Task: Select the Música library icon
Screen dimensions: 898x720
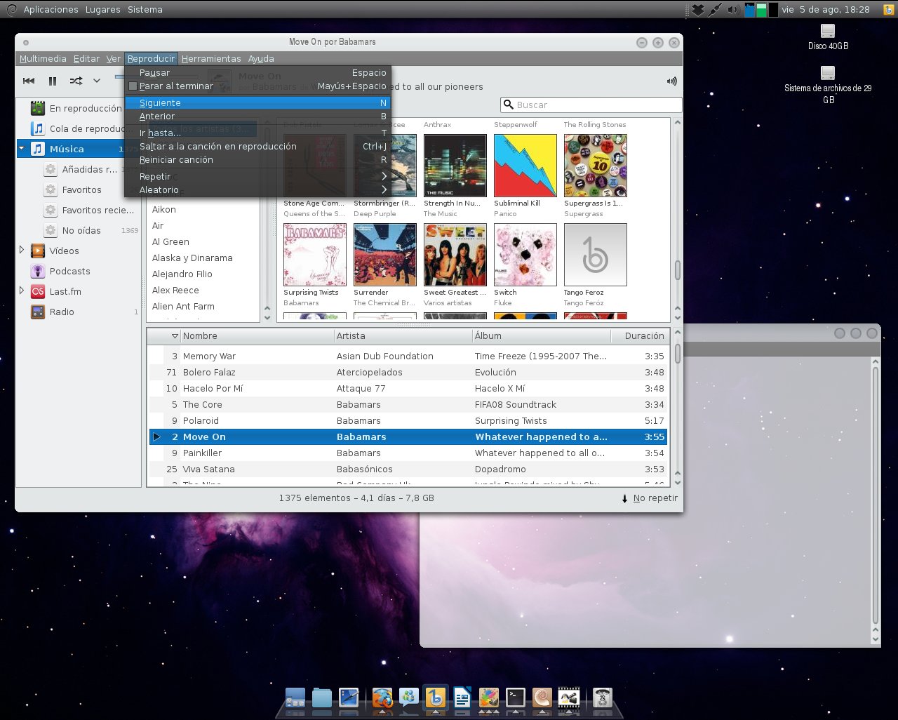Action: pyautogui.click(x=38, y=149)
